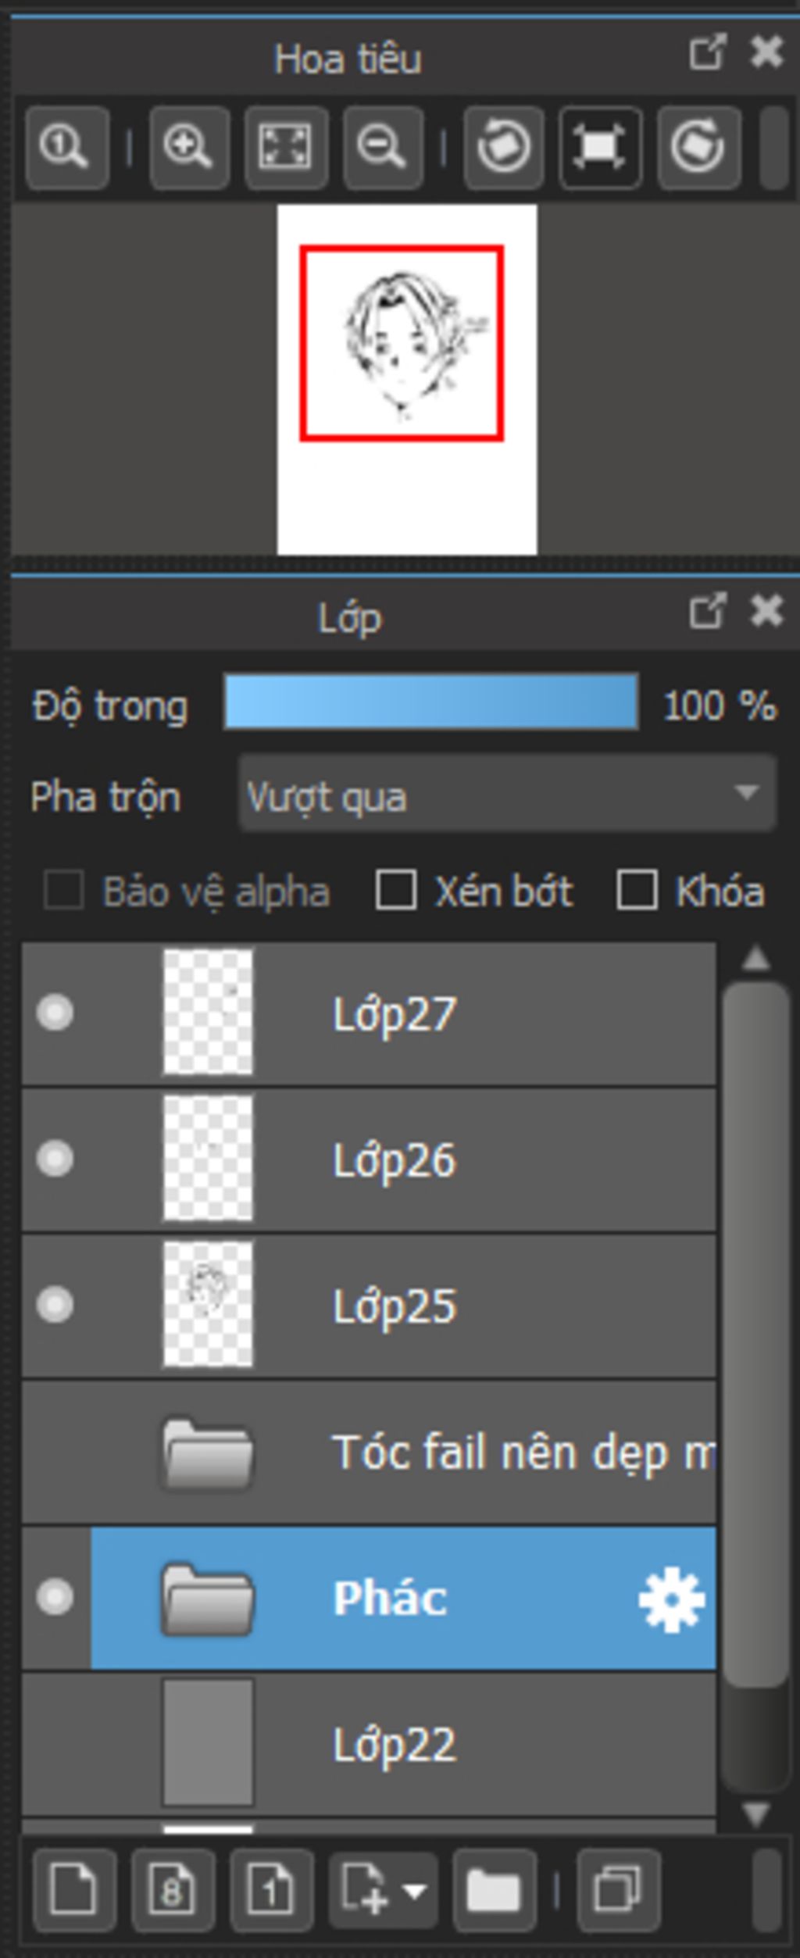Toggle visibility of Lớp25 layer
Screen dimensions: 800x1958
pyautogui.click(x=55, y=1305)
